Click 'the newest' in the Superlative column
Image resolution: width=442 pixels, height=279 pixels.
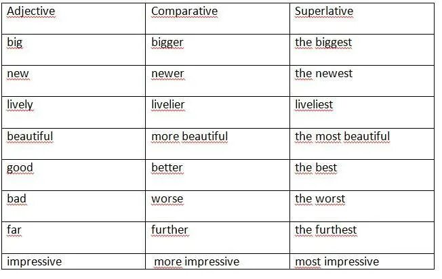(323, 74)
